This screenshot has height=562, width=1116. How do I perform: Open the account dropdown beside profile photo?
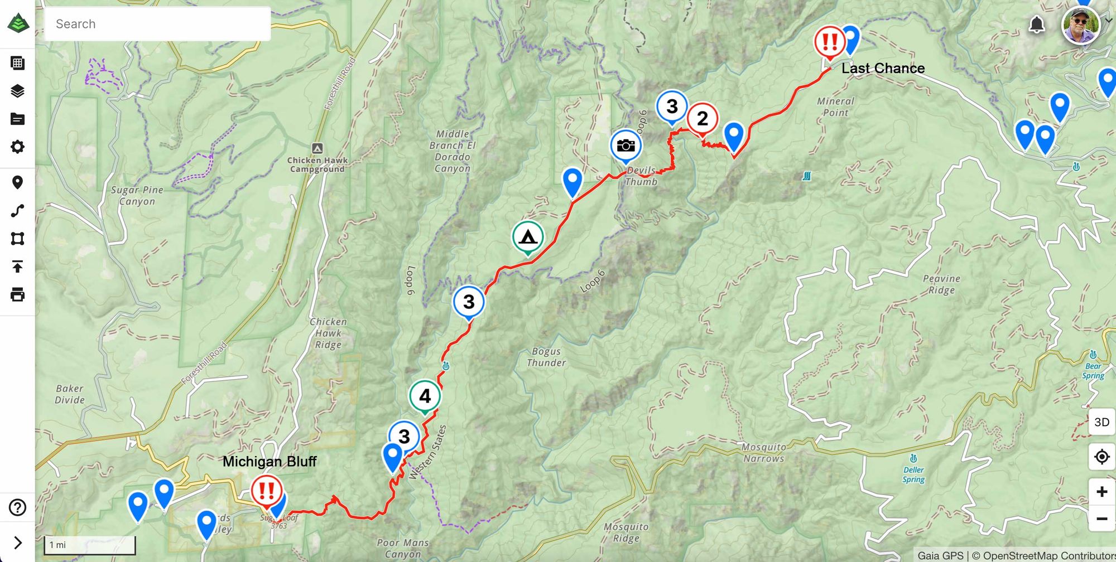click(x=1109, y=20)
